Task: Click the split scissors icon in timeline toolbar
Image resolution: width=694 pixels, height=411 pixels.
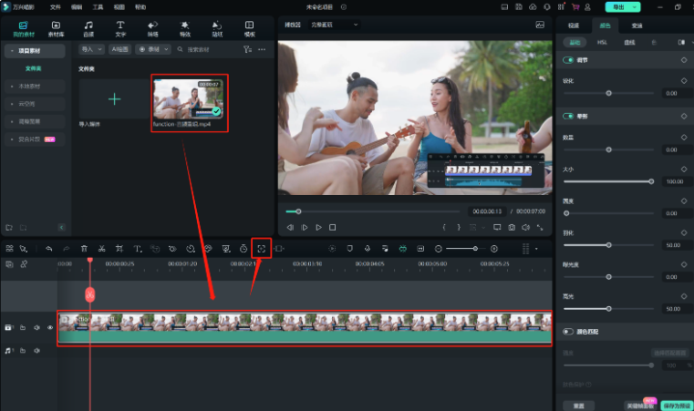Action: click(102, 249)
